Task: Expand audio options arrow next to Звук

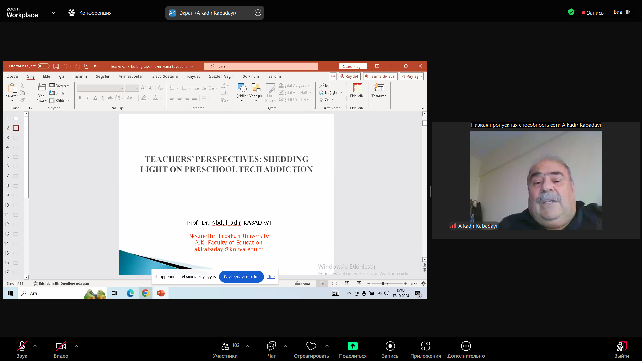Action: [35, 346]
